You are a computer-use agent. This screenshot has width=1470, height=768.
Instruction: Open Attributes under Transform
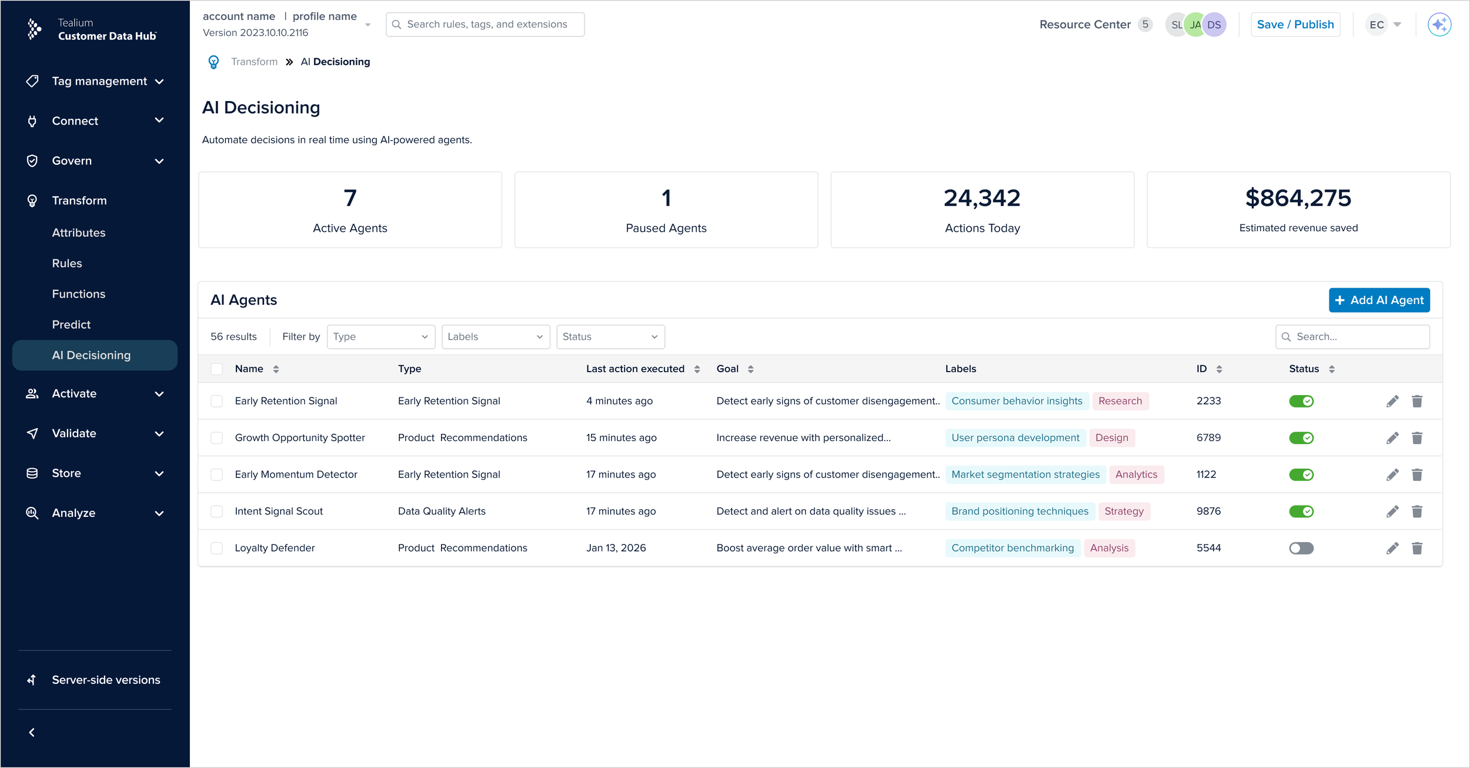coord(79,233)
